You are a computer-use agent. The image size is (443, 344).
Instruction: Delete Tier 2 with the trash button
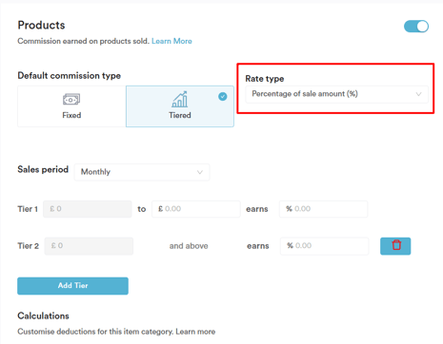pos(395,246)
